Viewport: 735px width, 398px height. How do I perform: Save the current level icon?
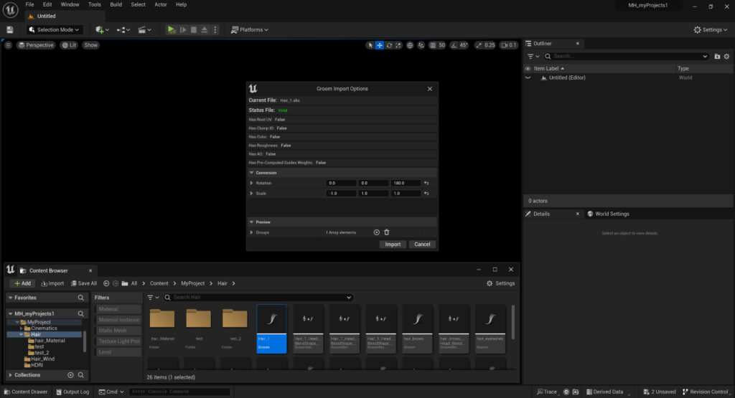click(10, 29)
